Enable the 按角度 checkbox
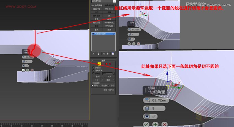Image resolution: width=234 pixels, height=127 pixels. 94,73
